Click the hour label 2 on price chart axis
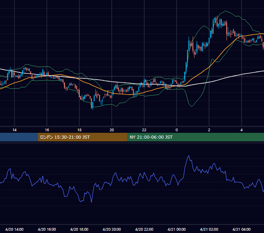 pyautogui.click(x=209, y=130)
